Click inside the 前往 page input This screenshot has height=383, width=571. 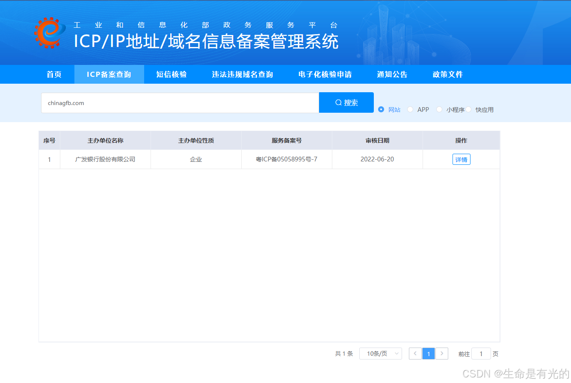pyautogui.click(x=481, y=354)
